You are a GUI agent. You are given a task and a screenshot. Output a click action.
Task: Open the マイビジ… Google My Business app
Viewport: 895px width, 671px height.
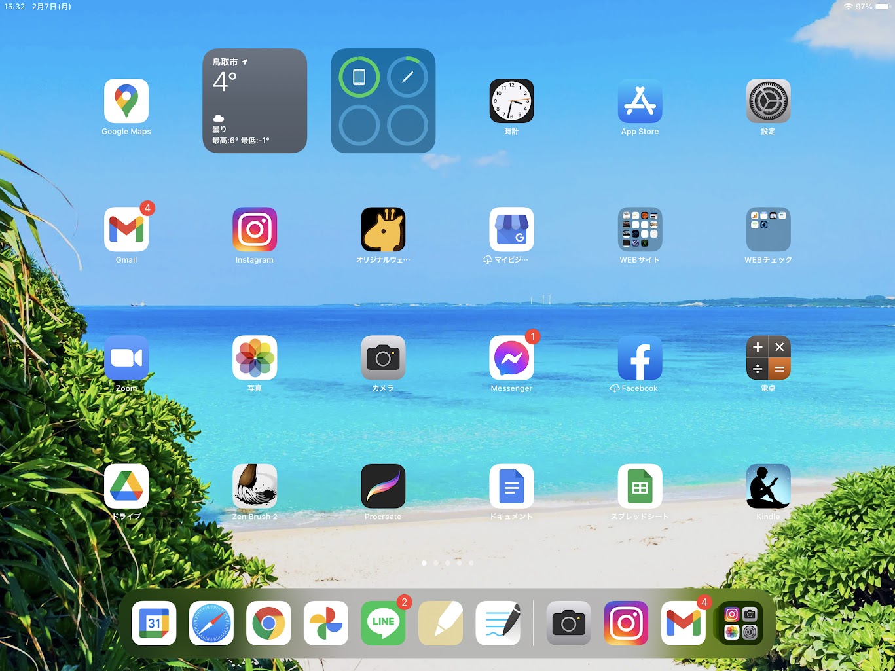click(x=511, y=229)
